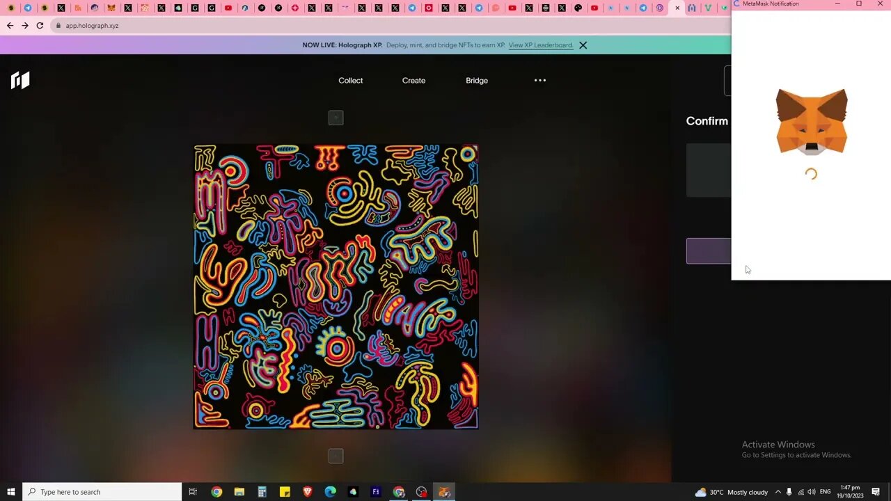Open the MetaMask fox taskbar icon
This screenshot has height=501, width=891.
click(444, 492)
